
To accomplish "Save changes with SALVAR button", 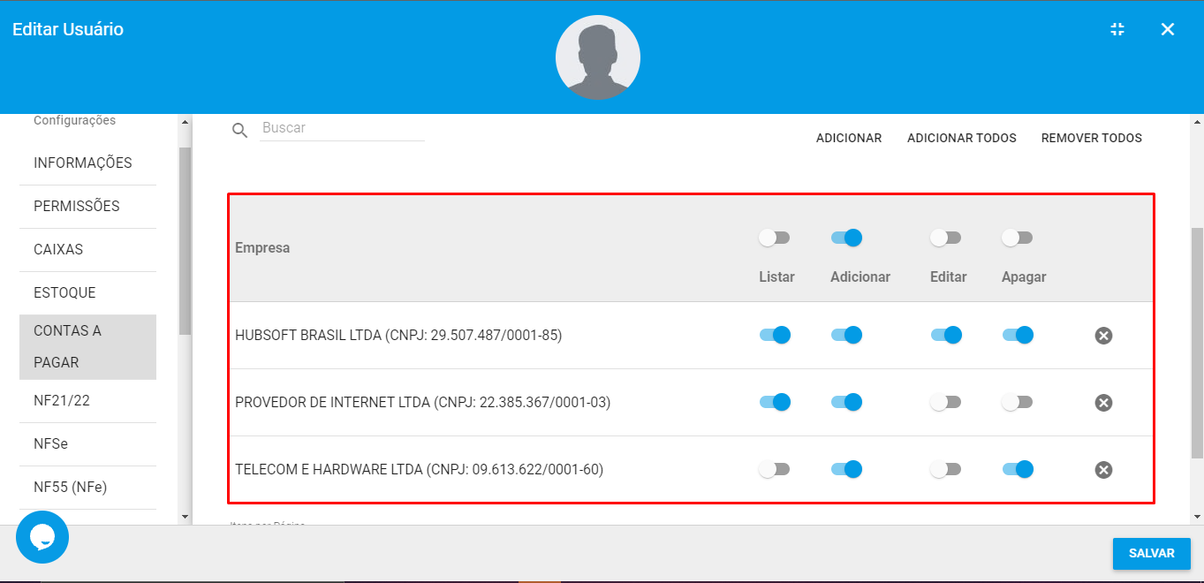I will (1152, 553).
